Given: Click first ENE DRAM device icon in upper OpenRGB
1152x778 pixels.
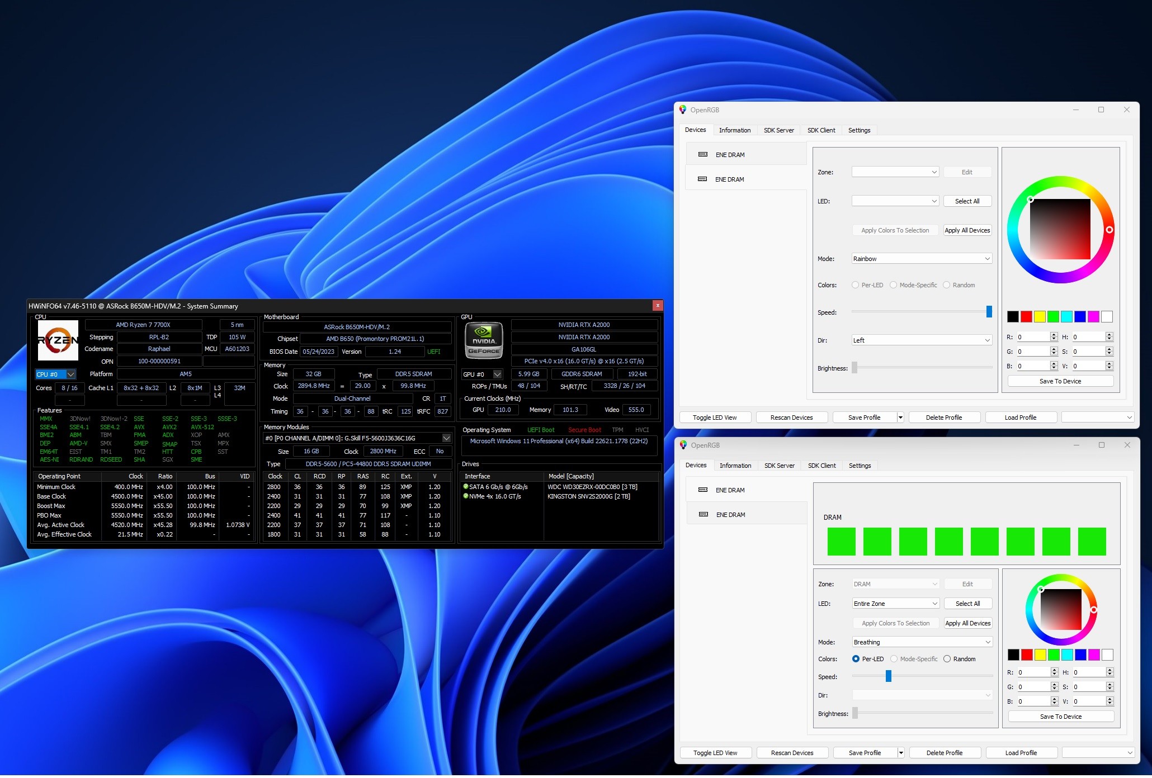Looking at the screenshot, I should pos(703,154).
